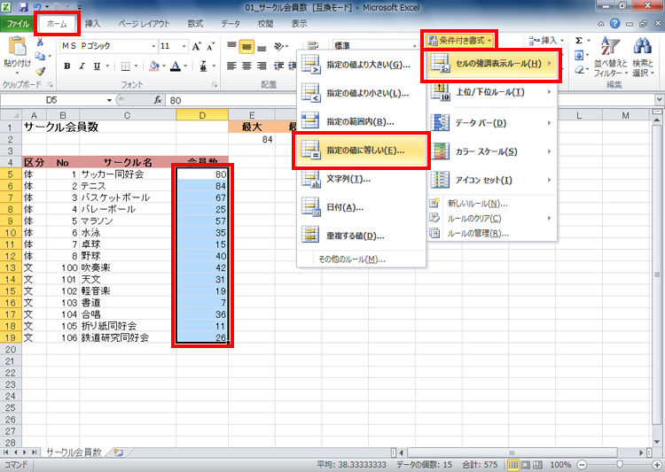Switch to the データ tab
The height and width of the screenshot is (472, 665).
point(231,24)
